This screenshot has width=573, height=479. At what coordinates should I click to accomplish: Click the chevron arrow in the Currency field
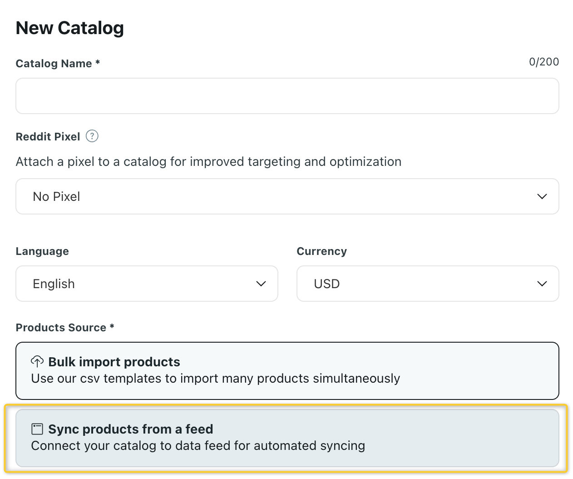click(x=542, y=284)
